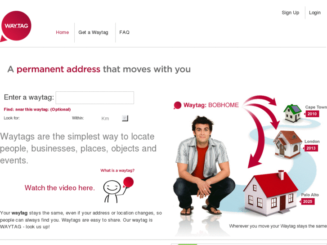Image resolution: width=327 pixels, height=245 pixels.
Task: Click the 2010 year tag
Action: point(312,114)
